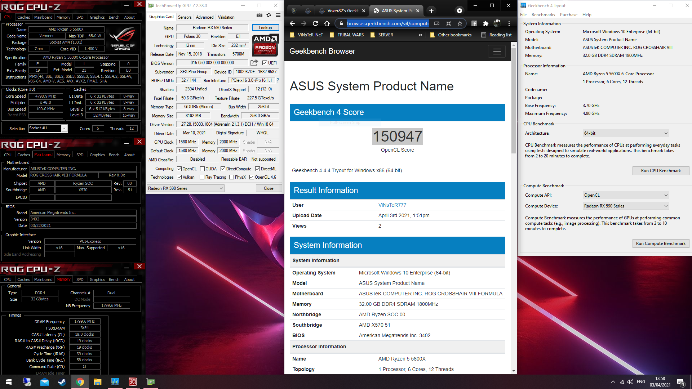
Task: Bookmark this page with star icon
Action: [460, 23]
